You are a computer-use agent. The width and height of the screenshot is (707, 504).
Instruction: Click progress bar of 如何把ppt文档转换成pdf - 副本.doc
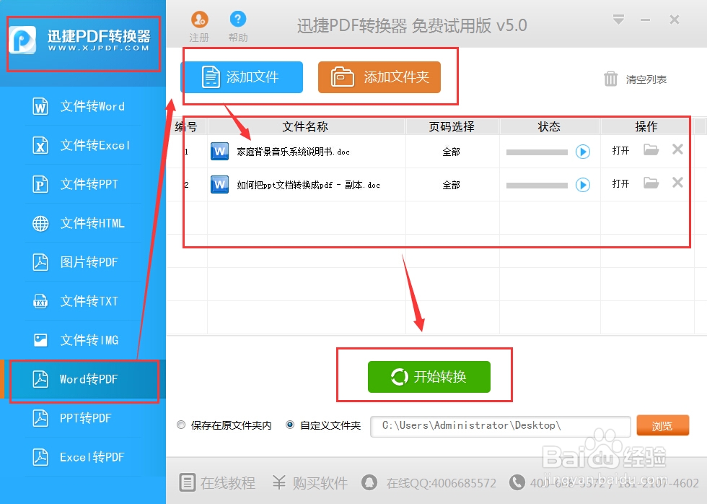pos(537,186)
